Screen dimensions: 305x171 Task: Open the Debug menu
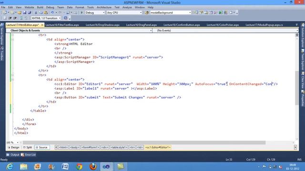50,8
